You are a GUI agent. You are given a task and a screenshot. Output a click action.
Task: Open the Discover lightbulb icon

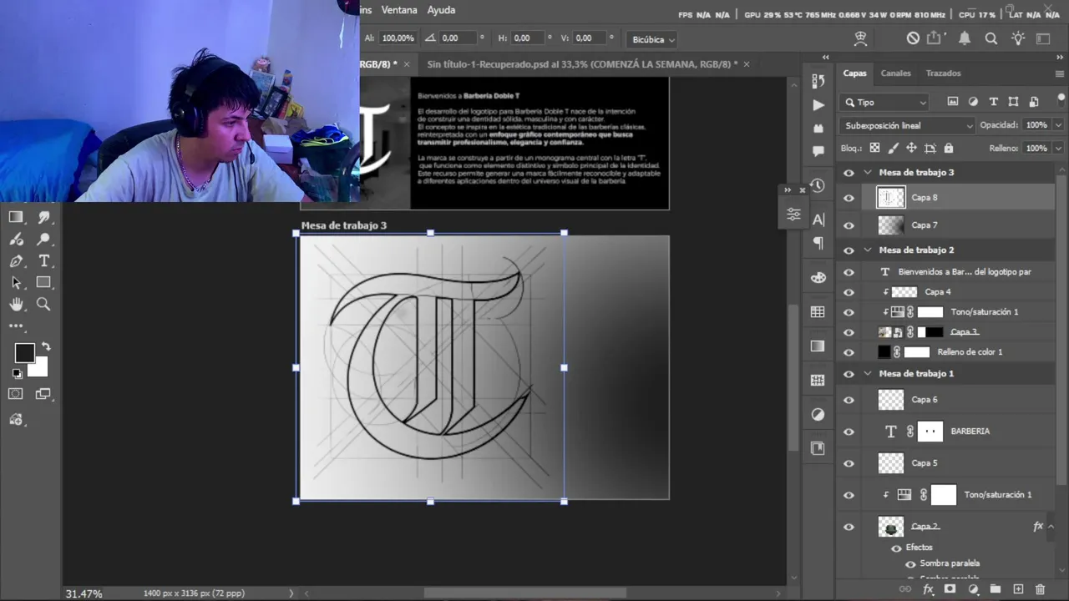1018,38
